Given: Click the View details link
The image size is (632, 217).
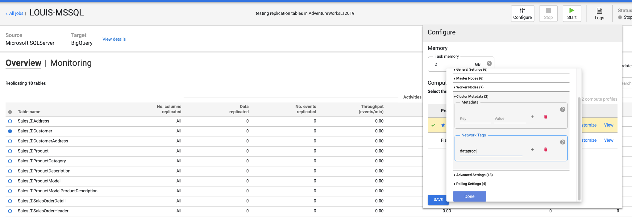Looking at the screenshot, I should [x=114, y=39].
